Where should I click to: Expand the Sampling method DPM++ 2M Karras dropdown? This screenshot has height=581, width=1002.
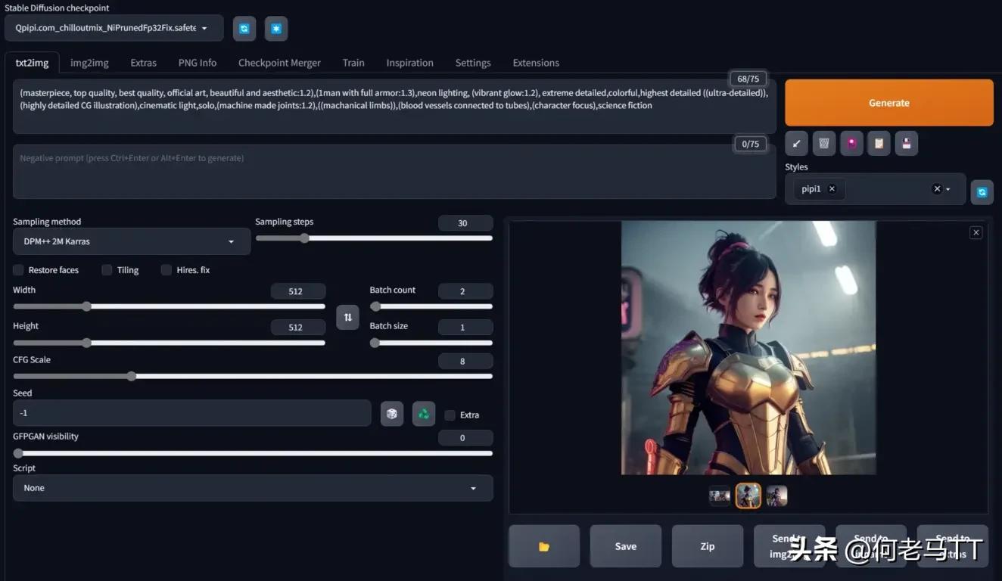pyautogui.click(x=132, y=241)
